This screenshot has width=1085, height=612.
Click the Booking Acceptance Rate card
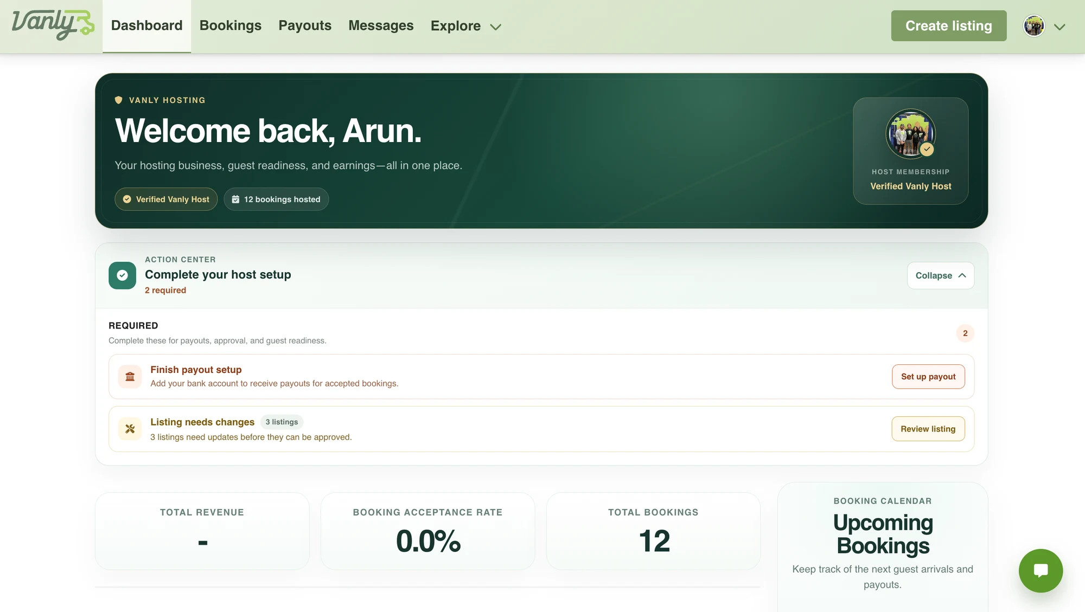click(427, 531)
